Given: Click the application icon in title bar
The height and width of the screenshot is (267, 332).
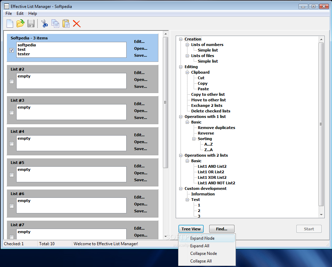Looking at the screenshot, I should pyautogui.click(x=7, y=6).
